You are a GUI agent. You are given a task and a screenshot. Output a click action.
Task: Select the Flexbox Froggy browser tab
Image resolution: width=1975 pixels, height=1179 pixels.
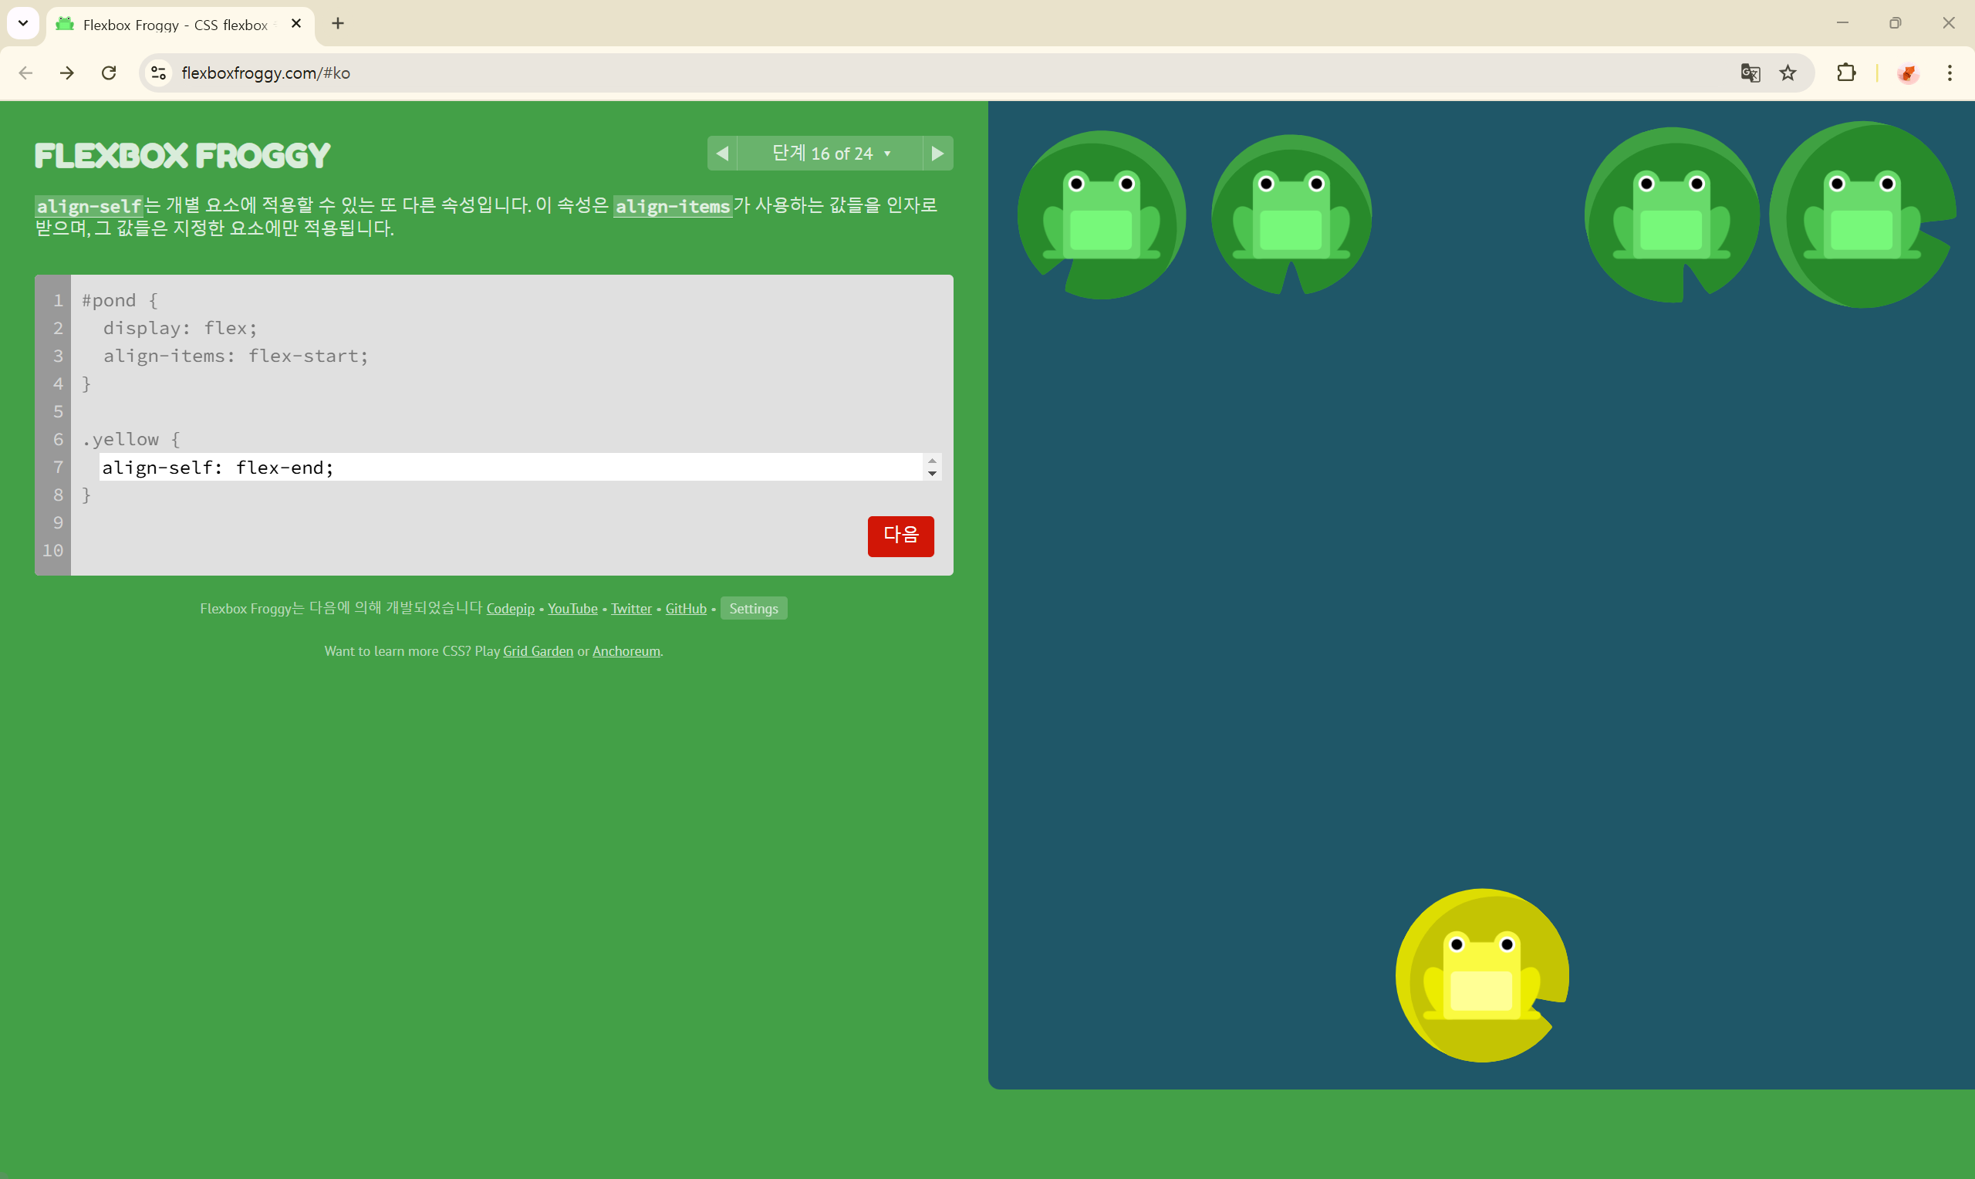click(x=174, y=25)
